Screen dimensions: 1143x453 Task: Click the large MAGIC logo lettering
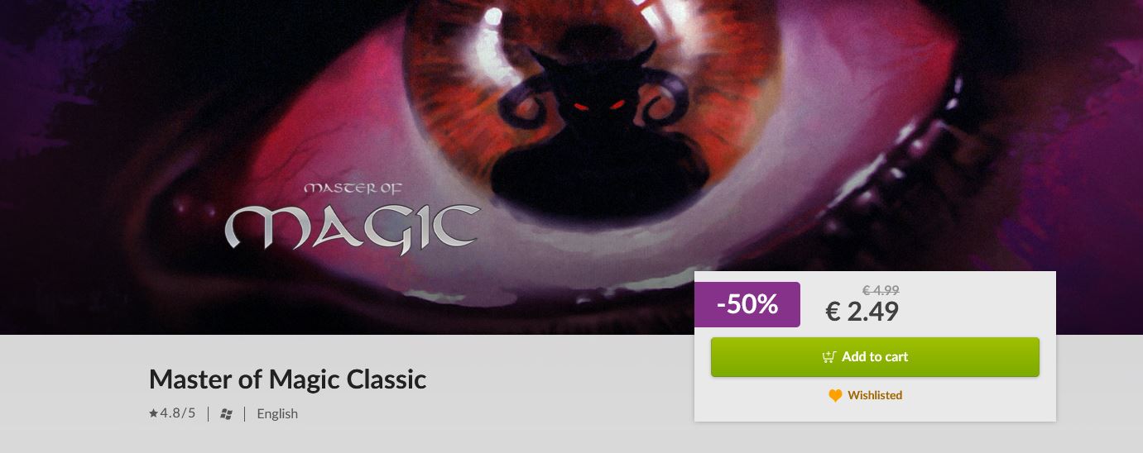[x=352, y=226]
